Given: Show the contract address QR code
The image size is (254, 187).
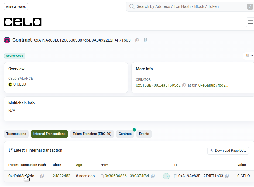Looking at the screenshot, I should pos(146,40).
